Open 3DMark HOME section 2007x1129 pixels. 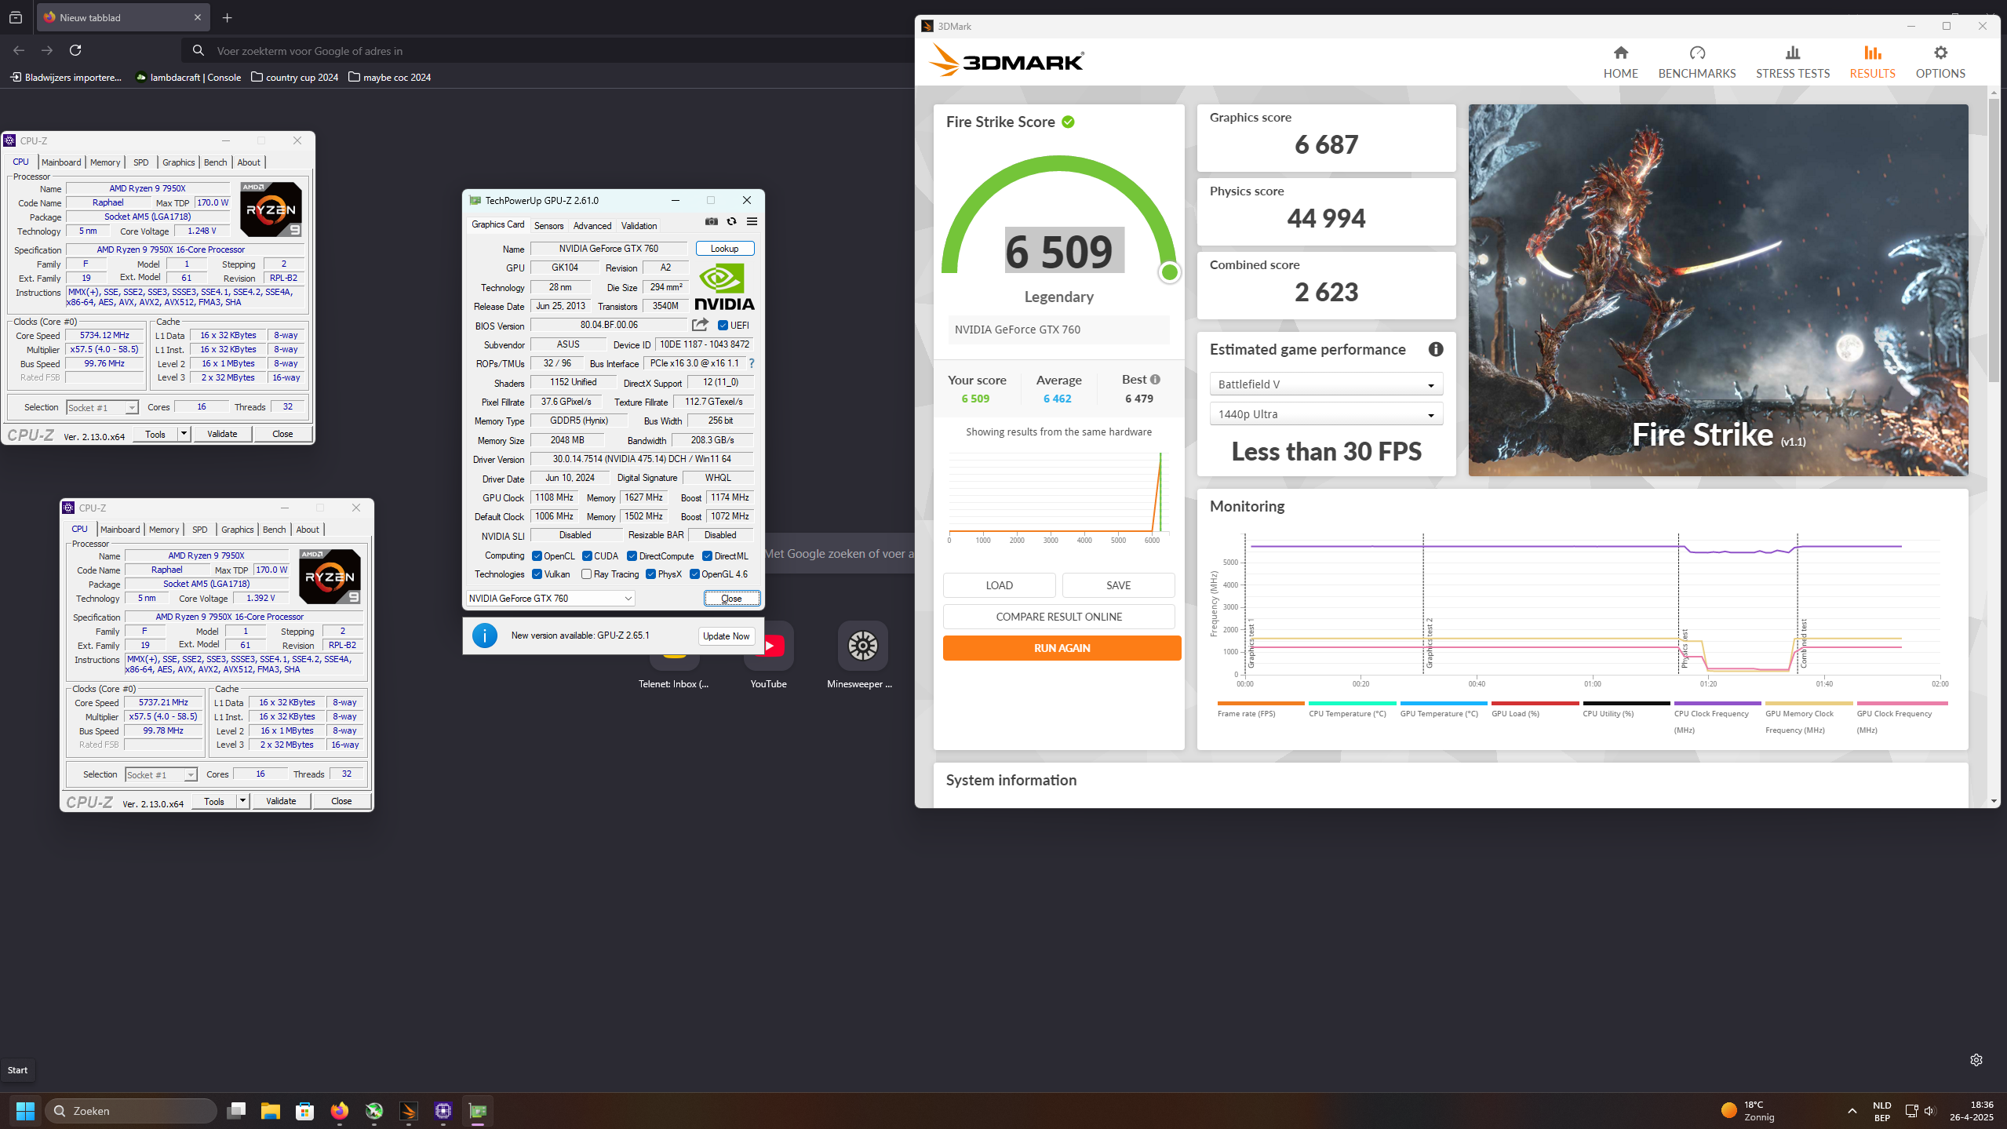click(x=1620, y=62)
